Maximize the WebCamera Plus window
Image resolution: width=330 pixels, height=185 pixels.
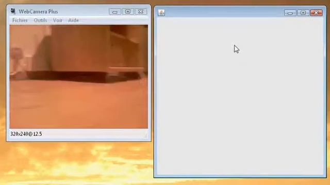click(x=128, y=11)
